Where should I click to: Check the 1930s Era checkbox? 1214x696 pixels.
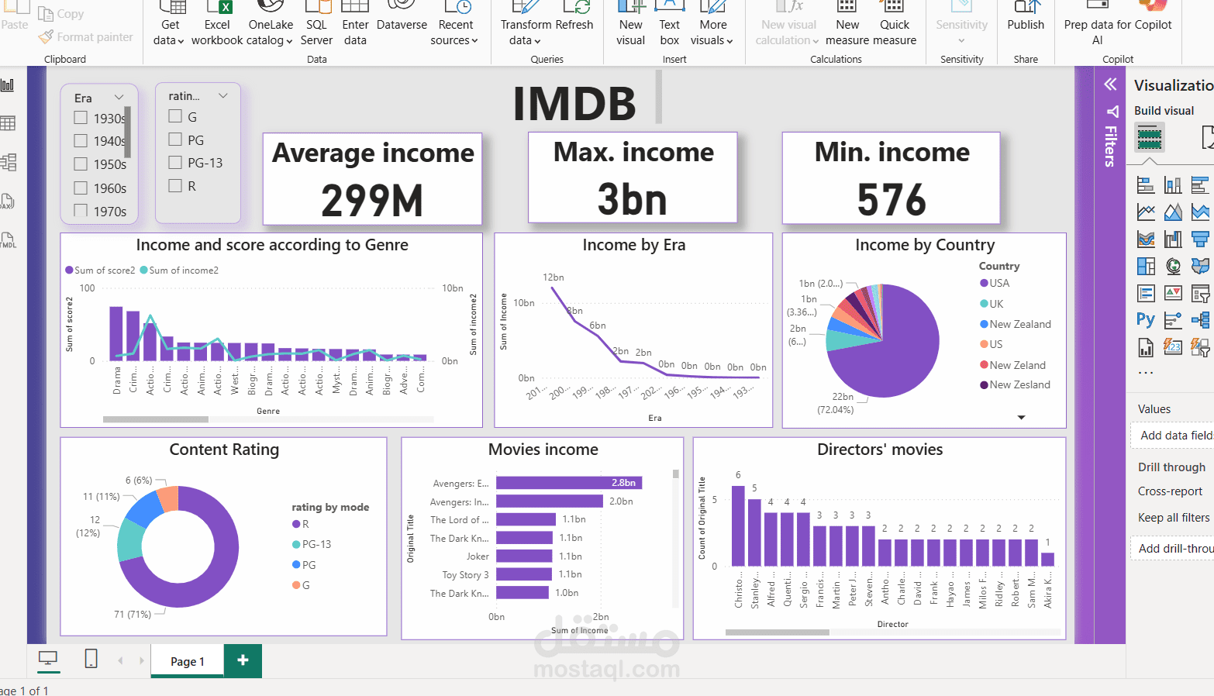(x=81, y=118)
